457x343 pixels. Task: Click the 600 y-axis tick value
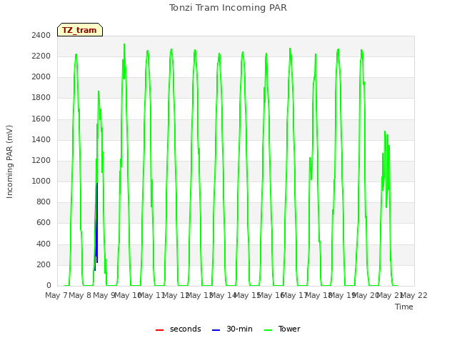(44, 223)
